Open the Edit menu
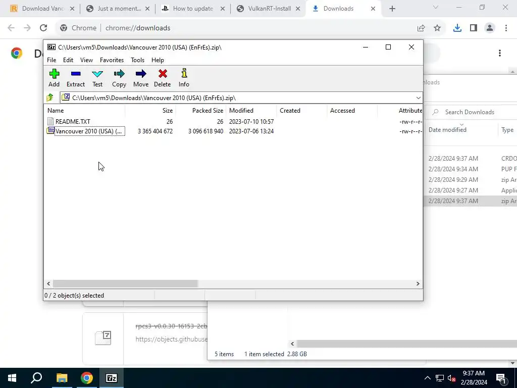 tap(68, 60)
